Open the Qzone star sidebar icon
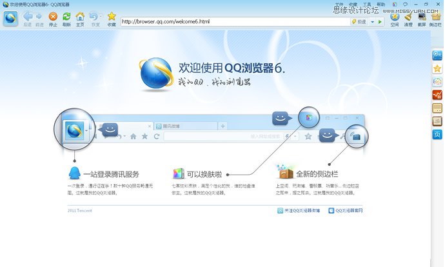 pos(437,68)
